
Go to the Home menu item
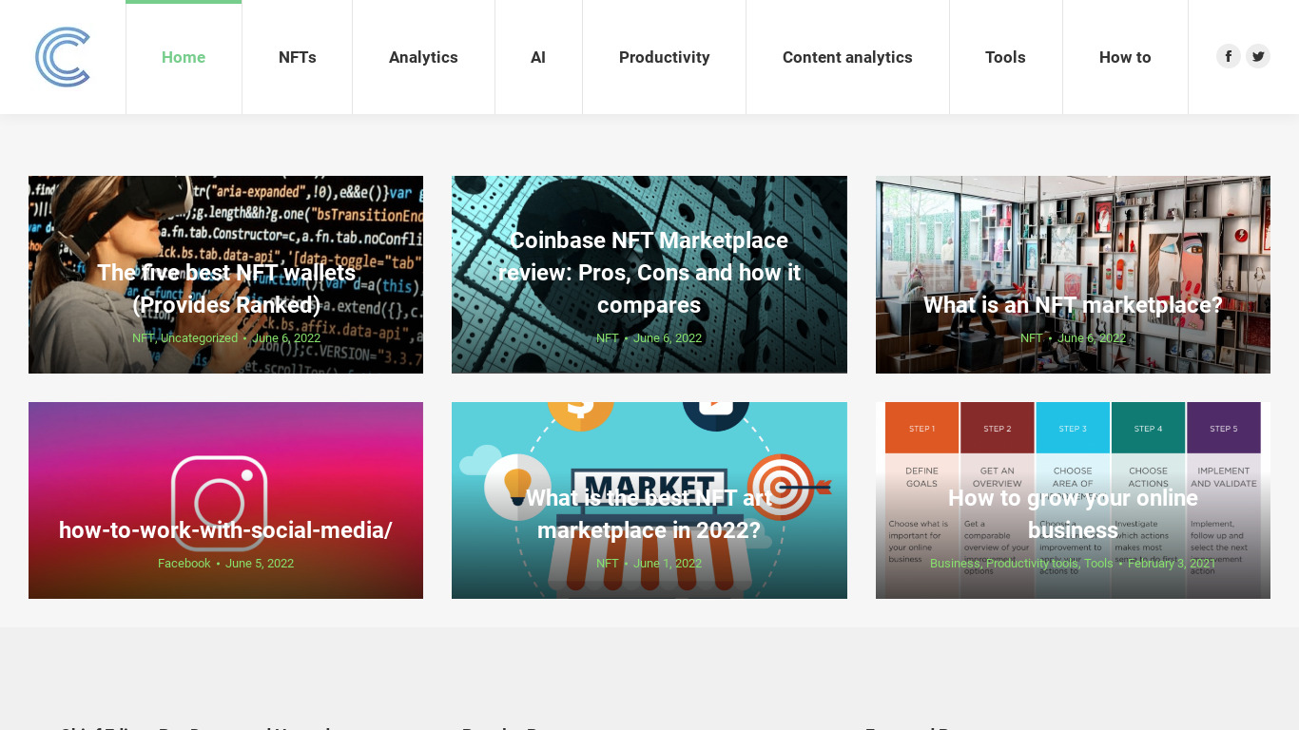point(184,57)
